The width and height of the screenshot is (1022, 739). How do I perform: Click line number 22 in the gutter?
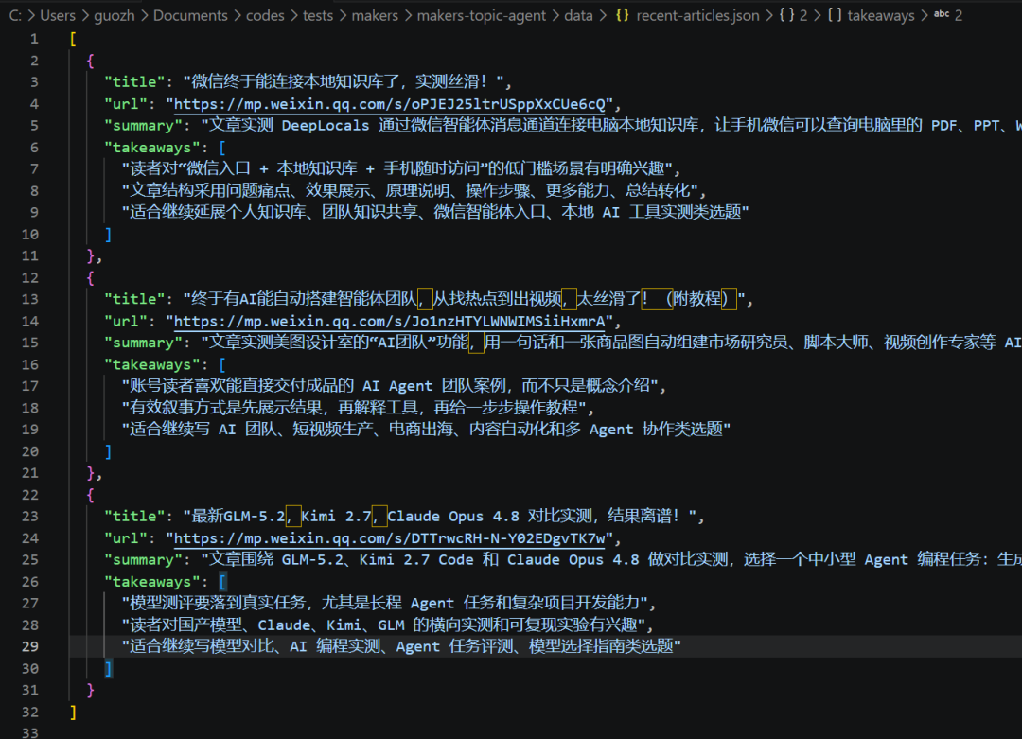pos(30,495)
